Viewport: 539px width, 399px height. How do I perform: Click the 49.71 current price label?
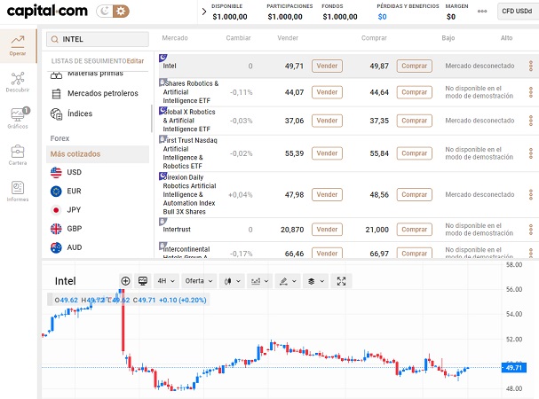pyautogui.click(x=514, y=368)
